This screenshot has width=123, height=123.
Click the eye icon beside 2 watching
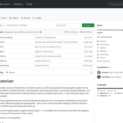[x=98, y=54]
